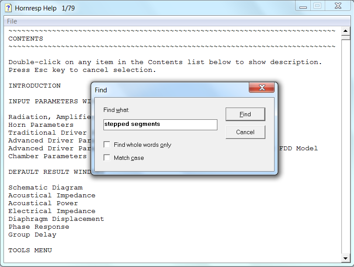Open the File menu
354x267 pixels.
[x=12, y=21]
